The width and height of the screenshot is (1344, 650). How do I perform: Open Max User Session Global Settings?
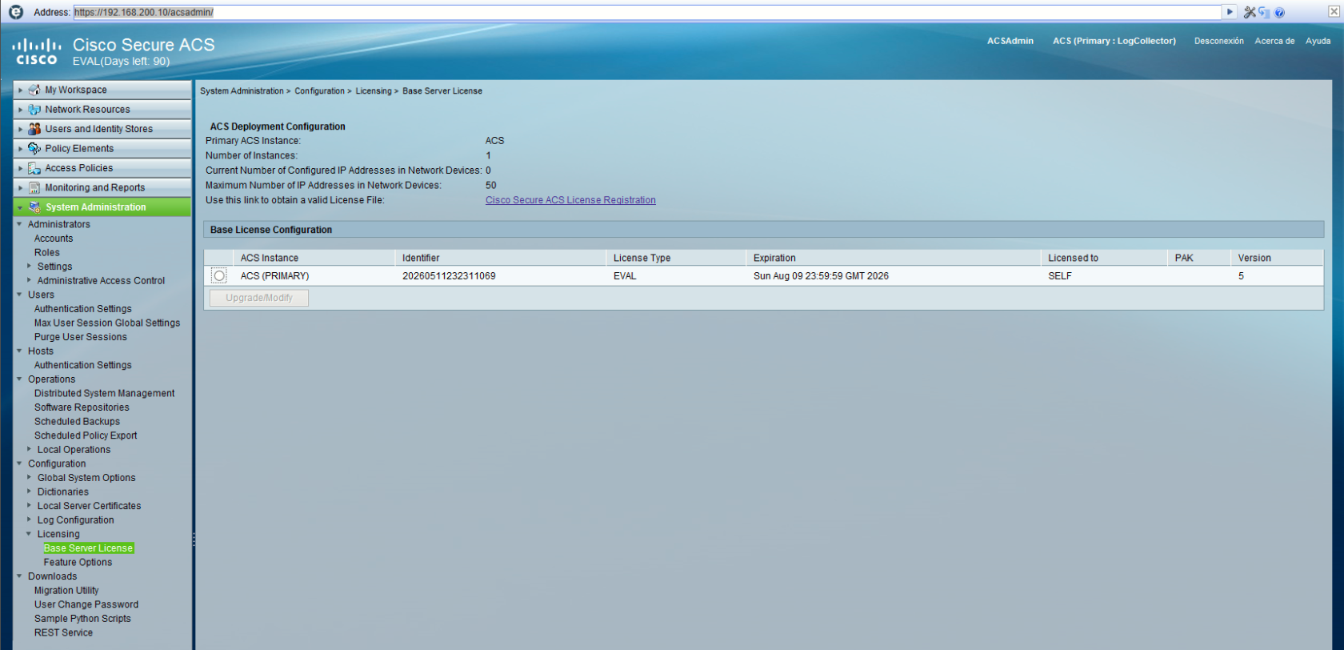tap(107, 323)
